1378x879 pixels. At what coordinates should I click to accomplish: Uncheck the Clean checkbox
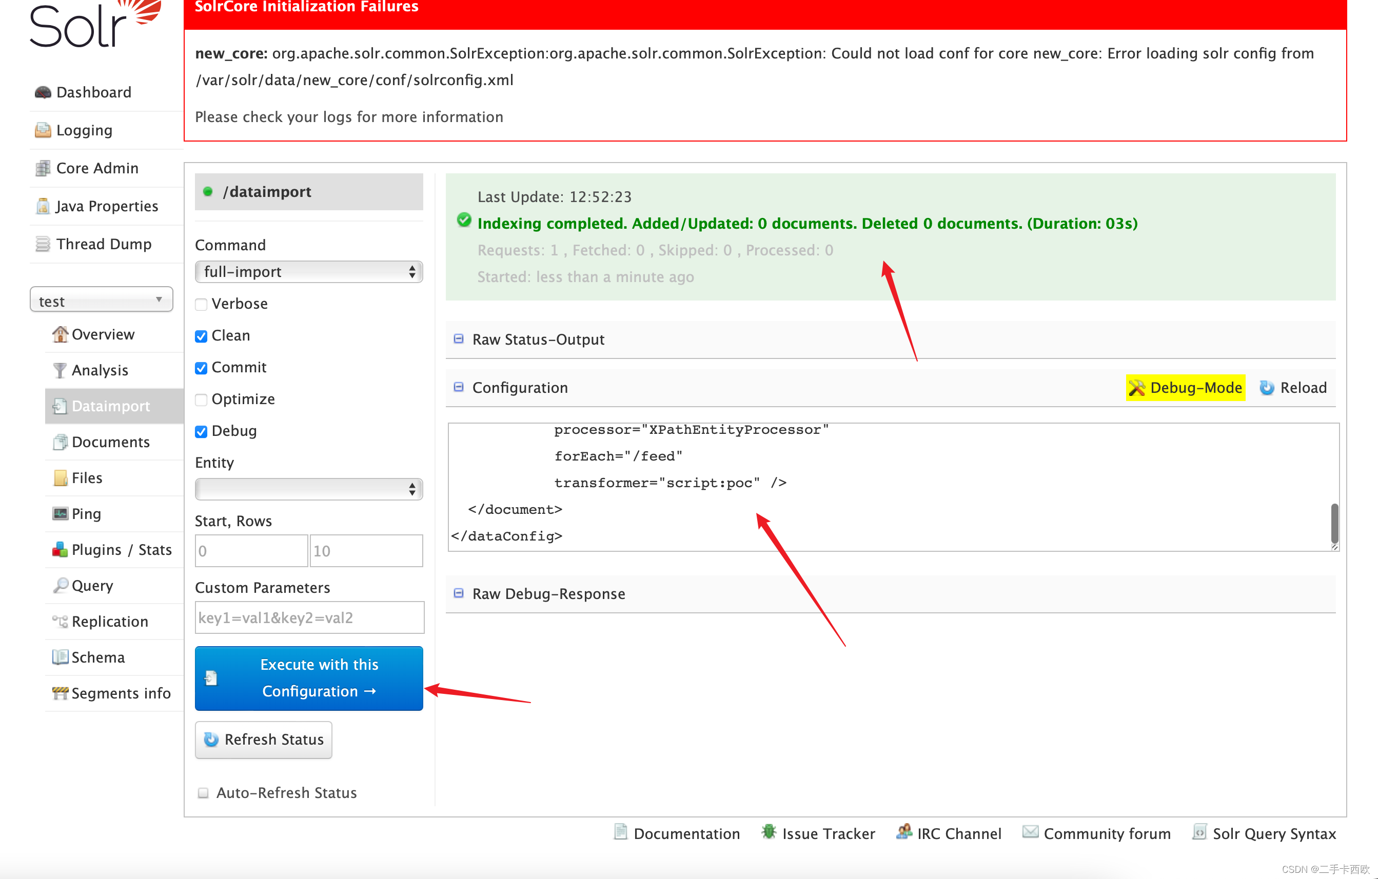point(201,336)
